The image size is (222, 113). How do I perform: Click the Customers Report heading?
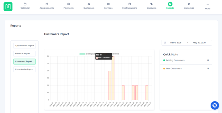tap(56, 34)
